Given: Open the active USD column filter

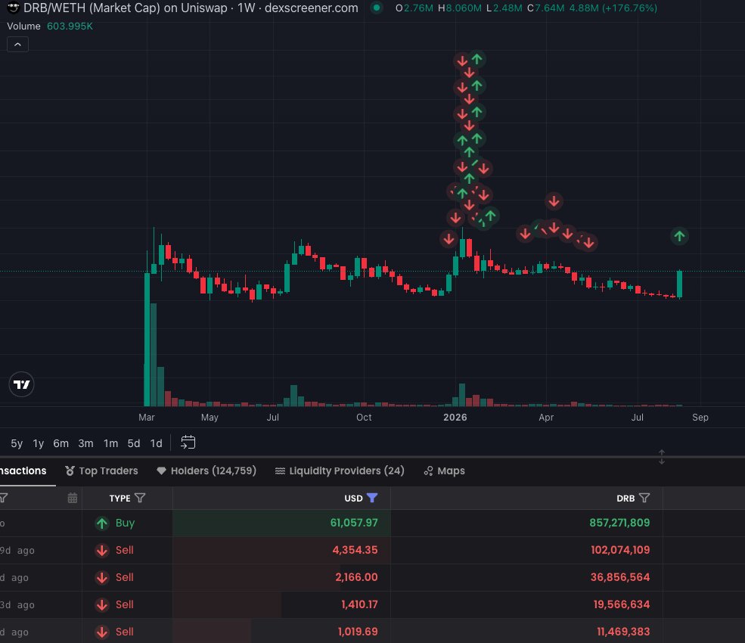Looking at the screenshot, I should 372,498.
